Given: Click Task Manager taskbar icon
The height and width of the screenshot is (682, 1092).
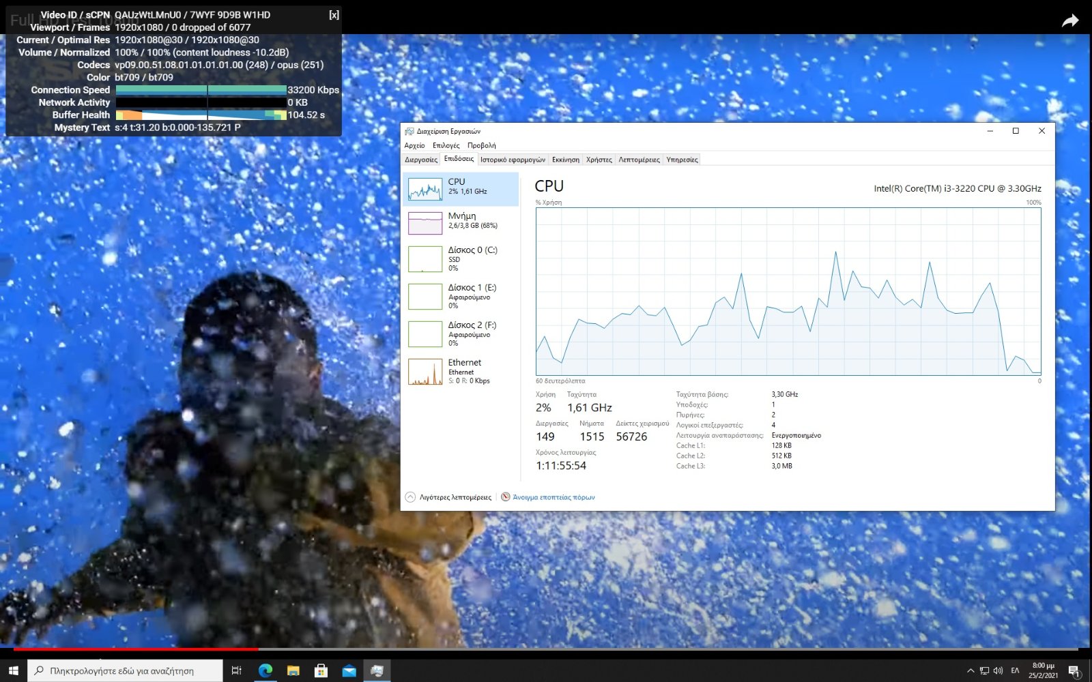Looking at the screenshot, I should pyautogui.click(x=377, y=670).
